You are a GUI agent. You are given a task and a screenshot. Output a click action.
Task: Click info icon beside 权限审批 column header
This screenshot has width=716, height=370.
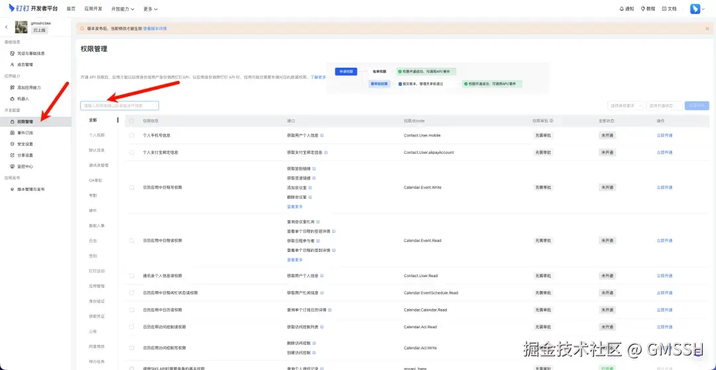(x=551, y=121)
